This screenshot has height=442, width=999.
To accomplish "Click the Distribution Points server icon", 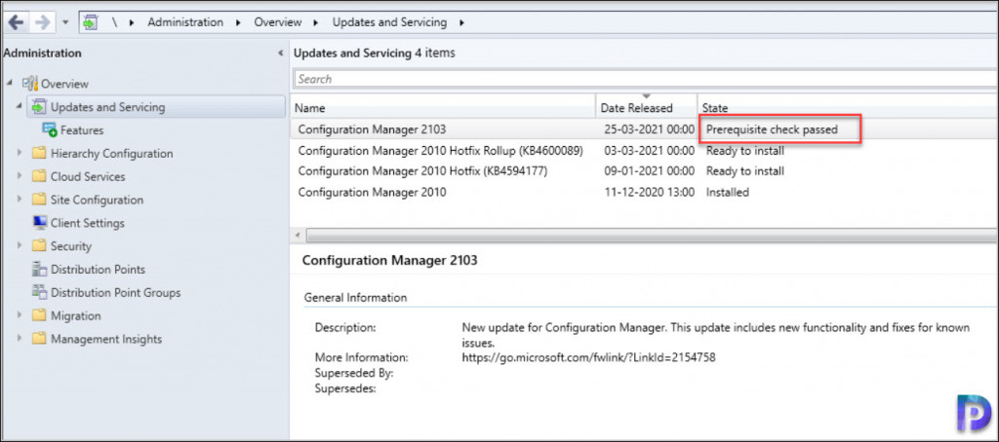I will point(39,269).
